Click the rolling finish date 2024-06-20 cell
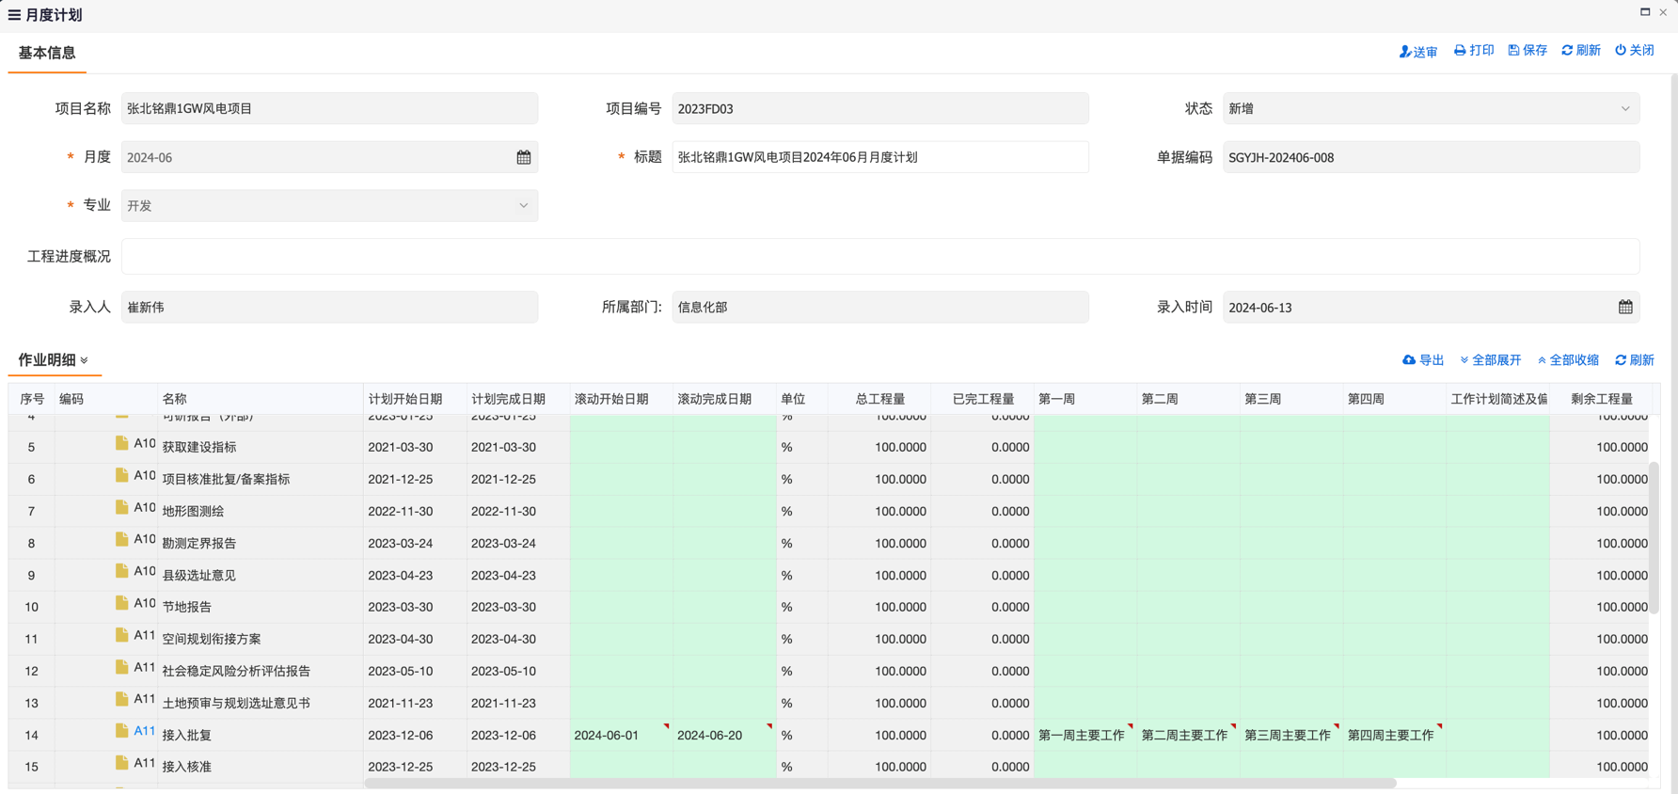 pos(724,735)
